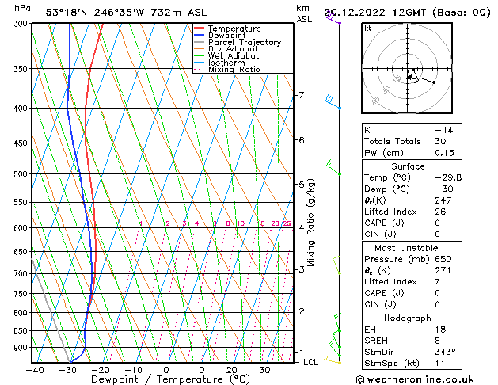The width and height of the screenshot is (498, 385).
Task: Click the blue Dewpoint line in the legend
Action: [200, 36]
